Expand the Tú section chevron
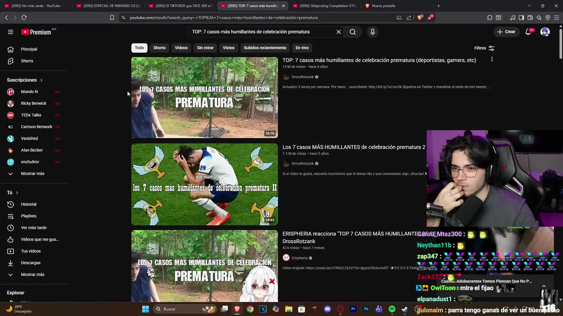The width and height of the screenshot is (563, 316). tap(17, 193)
